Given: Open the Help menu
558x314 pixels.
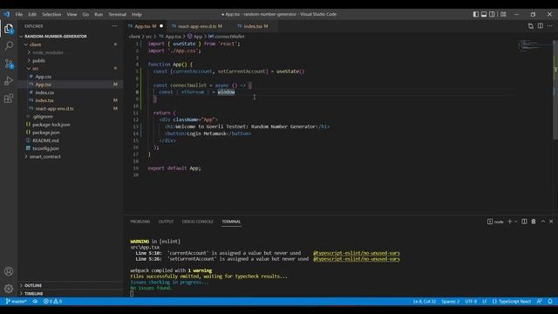Looking at the screenshot, I should (137, 14).
